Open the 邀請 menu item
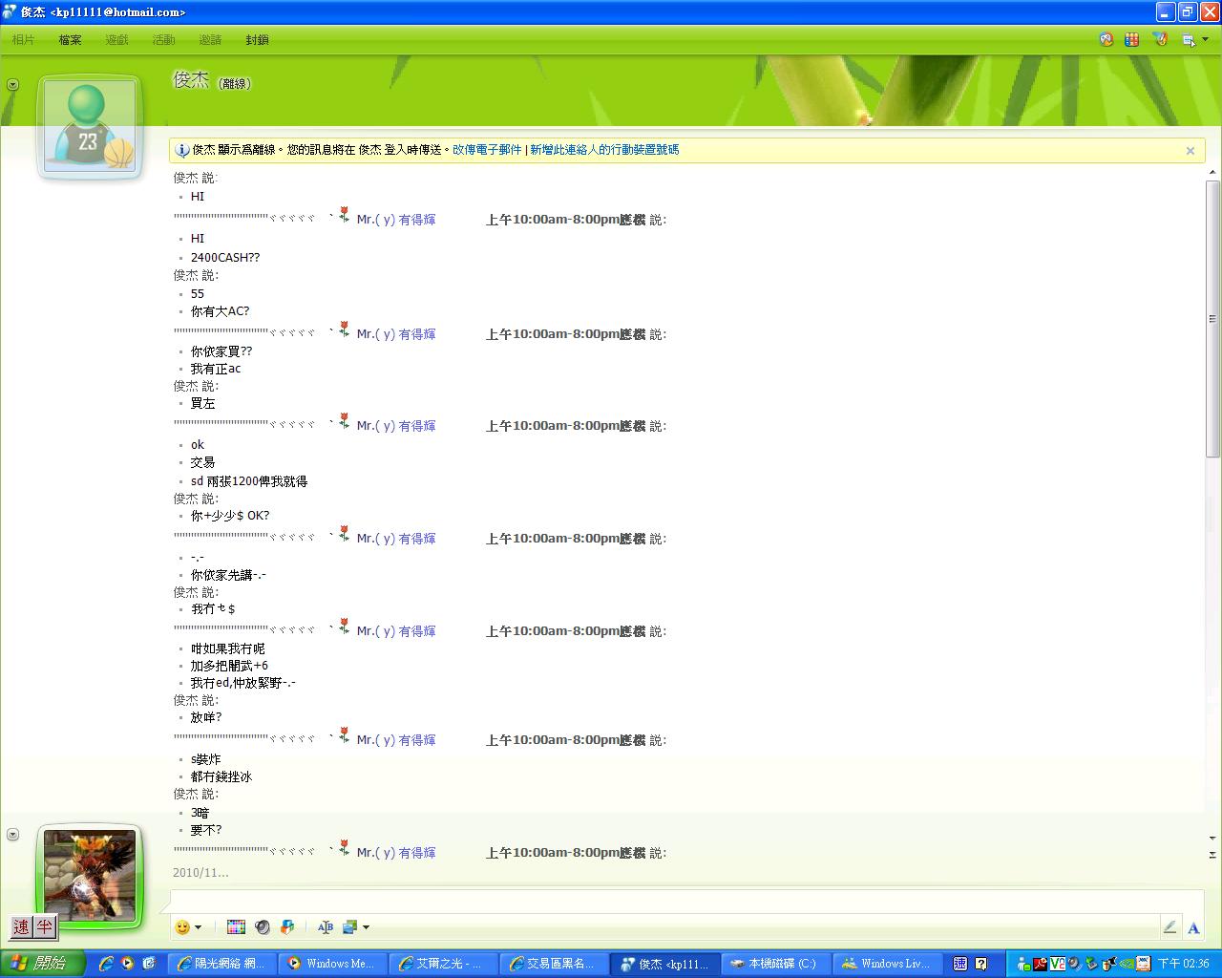This screenshot has height=978, width=1222. click(x=210, y=40)
